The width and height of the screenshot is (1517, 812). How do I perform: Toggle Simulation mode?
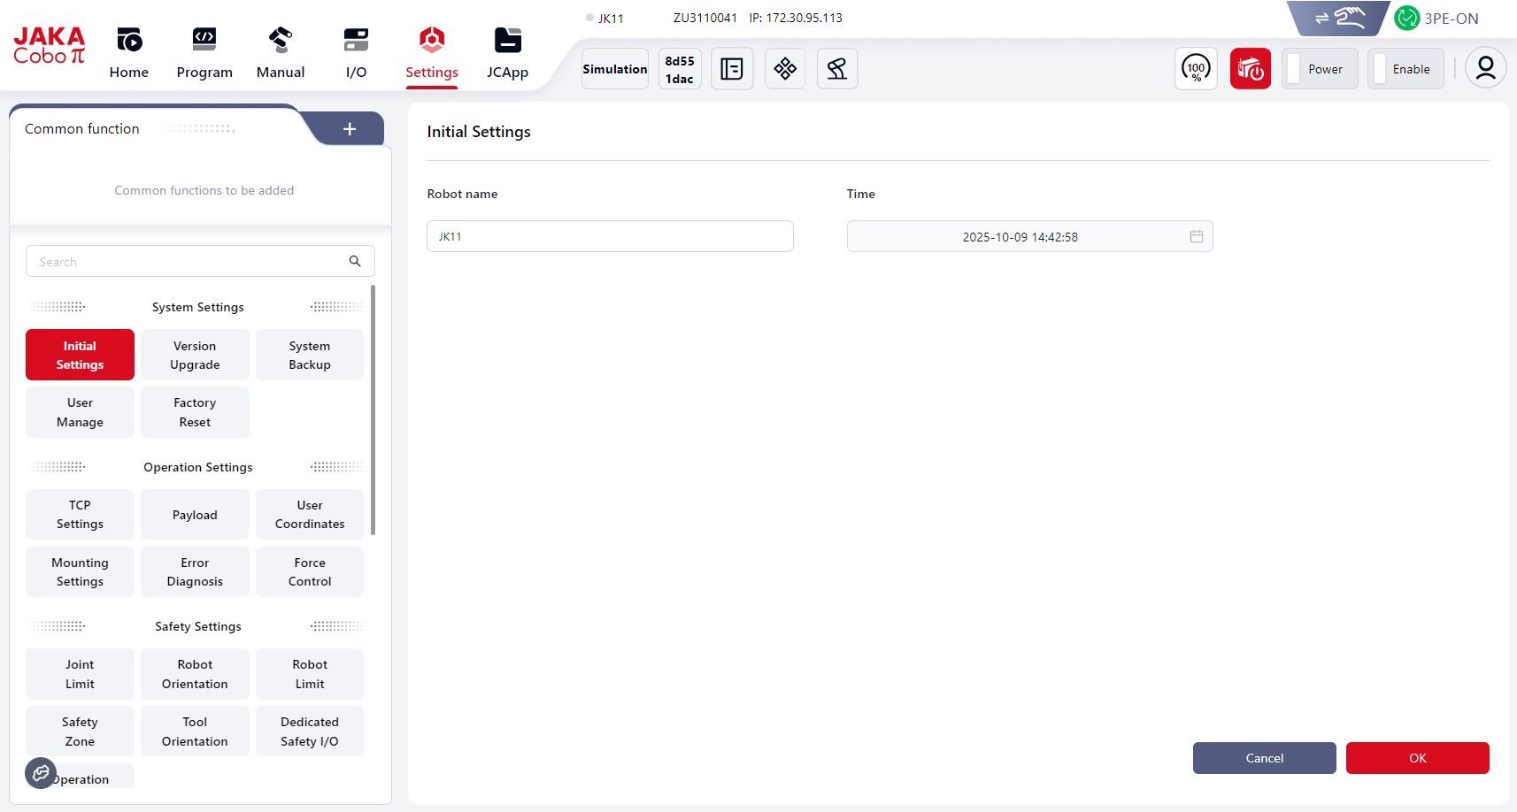click(x=614, y=69)
